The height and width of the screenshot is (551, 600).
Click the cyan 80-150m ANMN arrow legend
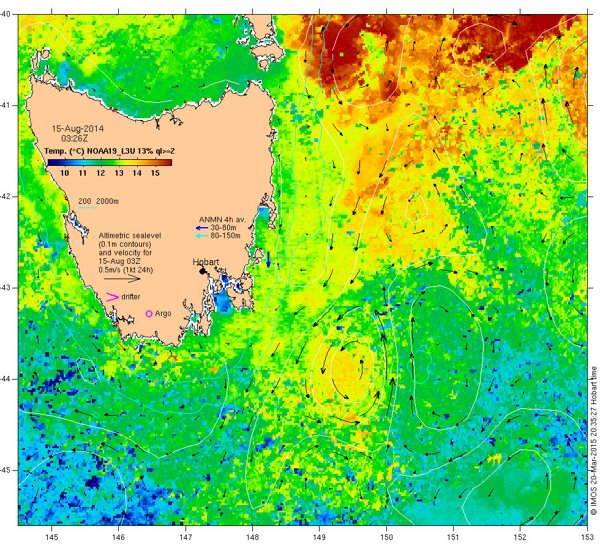tap(201, 236)
